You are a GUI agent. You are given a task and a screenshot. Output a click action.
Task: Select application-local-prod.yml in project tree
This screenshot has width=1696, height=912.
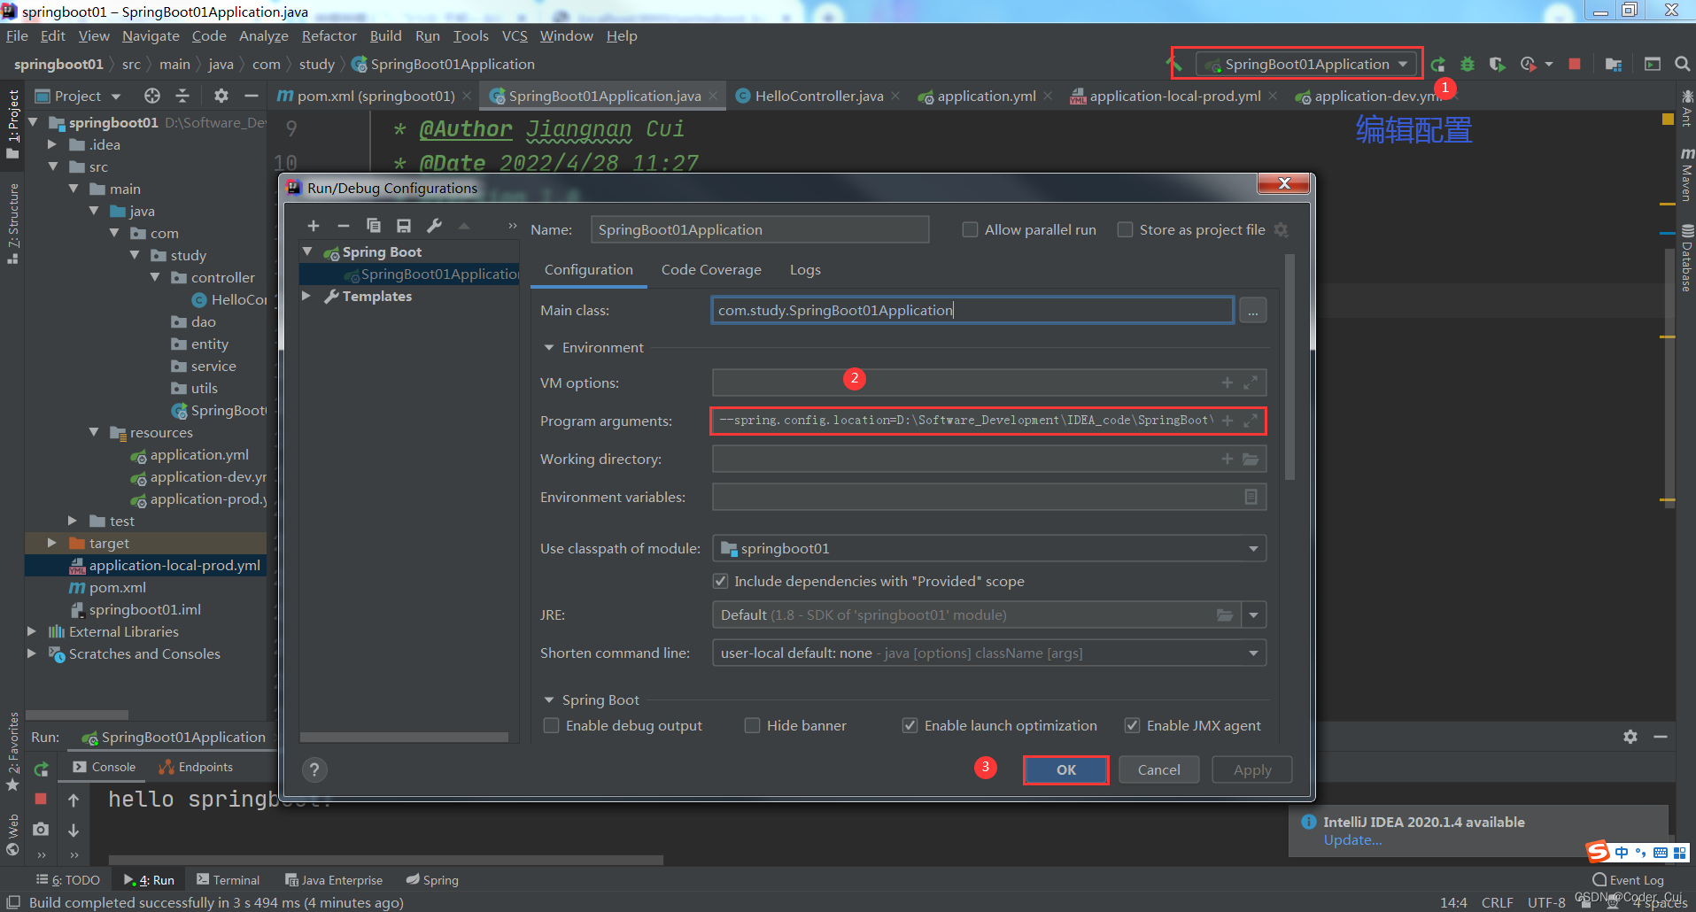tap(174, 566)
